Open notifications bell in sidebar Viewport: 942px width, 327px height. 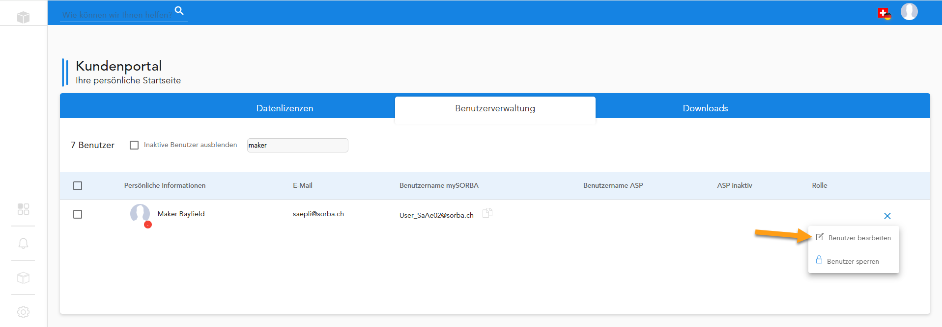pos(23,244)
